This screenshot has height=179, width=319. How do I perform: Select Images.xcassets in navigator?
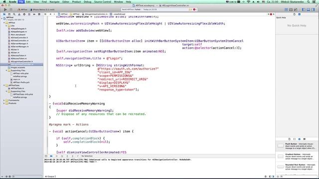coord(18,68)
